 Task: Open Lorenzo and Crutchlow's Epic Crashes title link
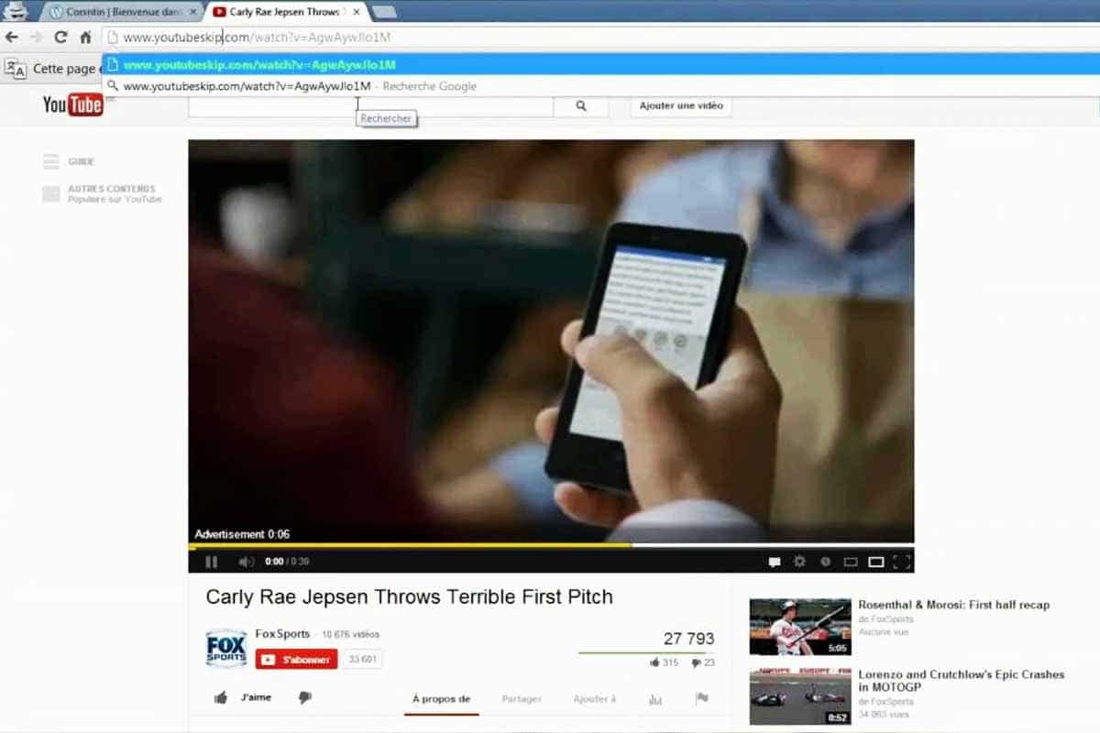click(961, 681)
